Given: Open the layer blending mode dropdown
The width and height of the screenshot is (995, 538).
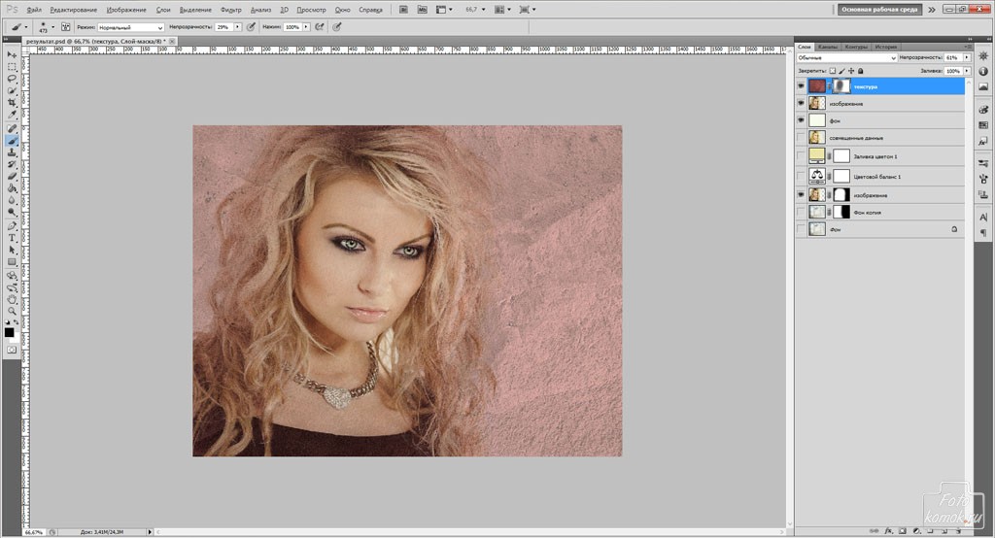Looking at the screenshot, I should coord(845,58).
